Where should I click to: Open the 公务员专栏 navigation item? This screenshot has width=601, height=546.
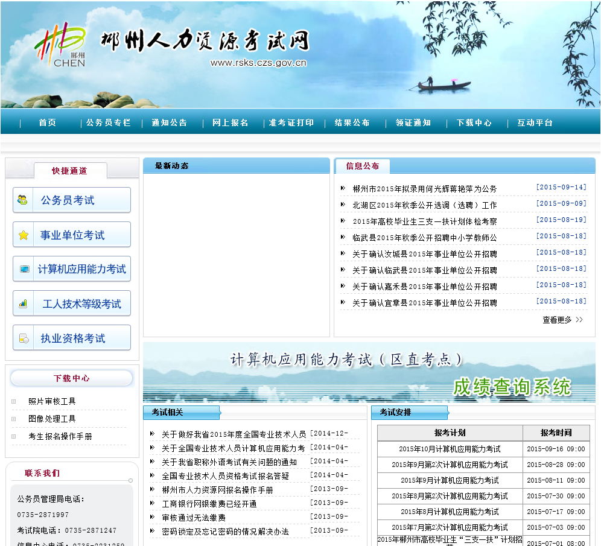[109, 122]
